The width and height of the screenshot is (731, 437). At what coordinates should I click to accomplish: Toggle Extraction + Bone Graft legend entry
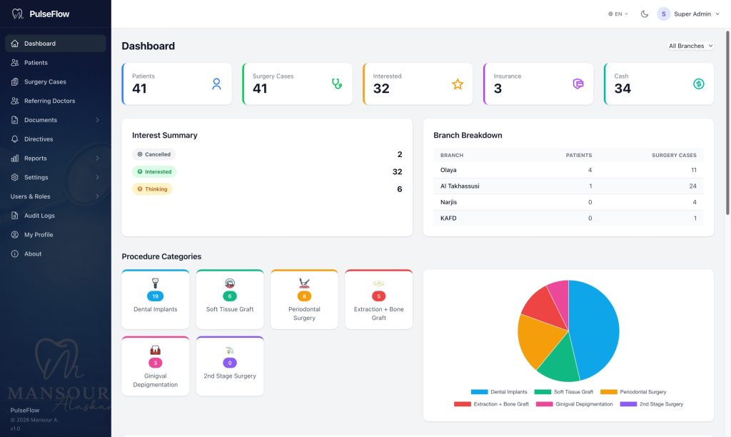491,404
